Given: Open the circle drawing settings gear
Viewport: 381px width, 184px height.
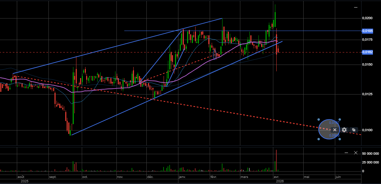Looking at the screenshot, I should click(344, 130).
